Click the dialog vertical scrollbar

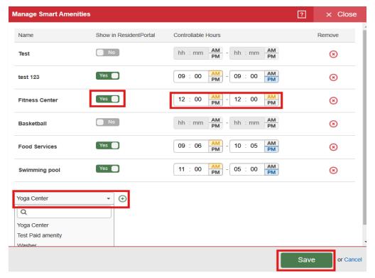point(364,127)
